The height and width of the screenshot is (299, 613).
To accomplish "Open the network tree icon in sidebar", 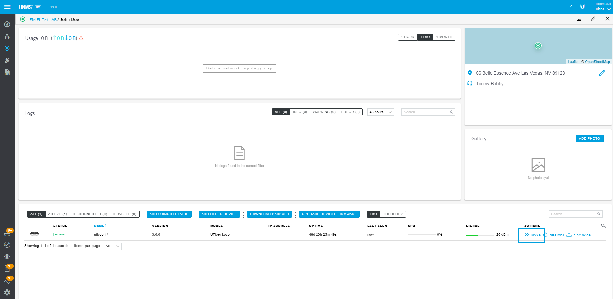I will tap(7, 36).
